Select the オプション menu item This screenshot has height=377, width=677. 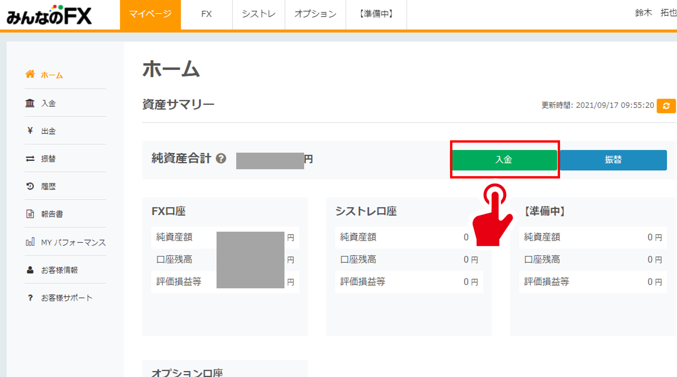coord(315,14)
